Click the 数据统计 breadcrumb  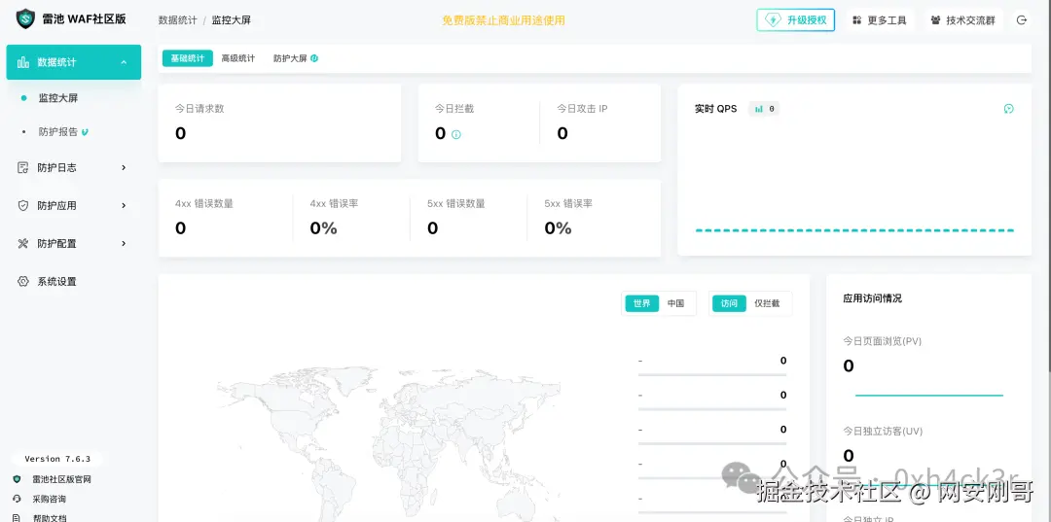click(178, 20)
